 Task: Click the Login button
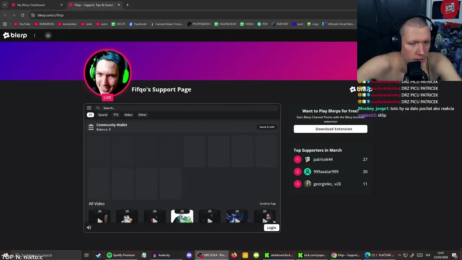click(271, 228)
